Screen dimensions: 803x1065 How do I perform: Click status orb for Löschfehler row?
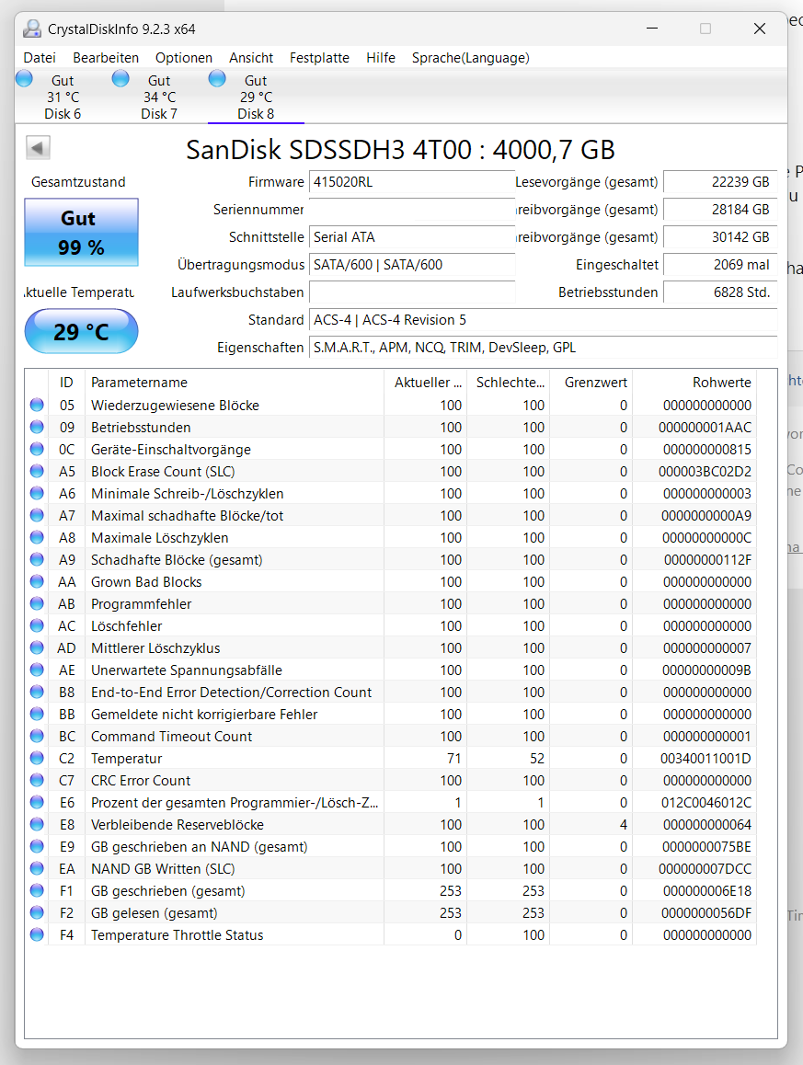click(37, 625)
